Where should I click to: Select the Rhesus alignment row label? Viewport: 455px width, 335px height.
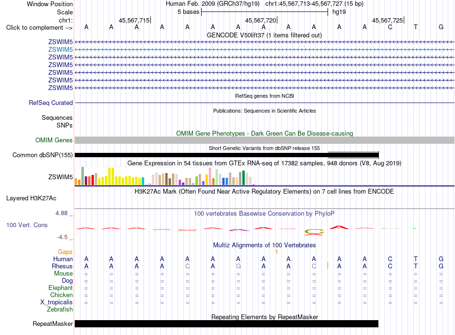pos(62,266)
